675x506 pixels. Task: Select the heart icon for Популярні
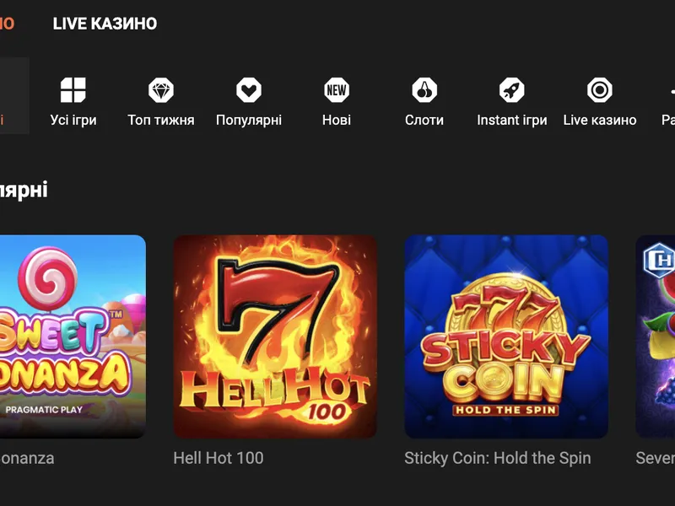[x=249, y=90]
